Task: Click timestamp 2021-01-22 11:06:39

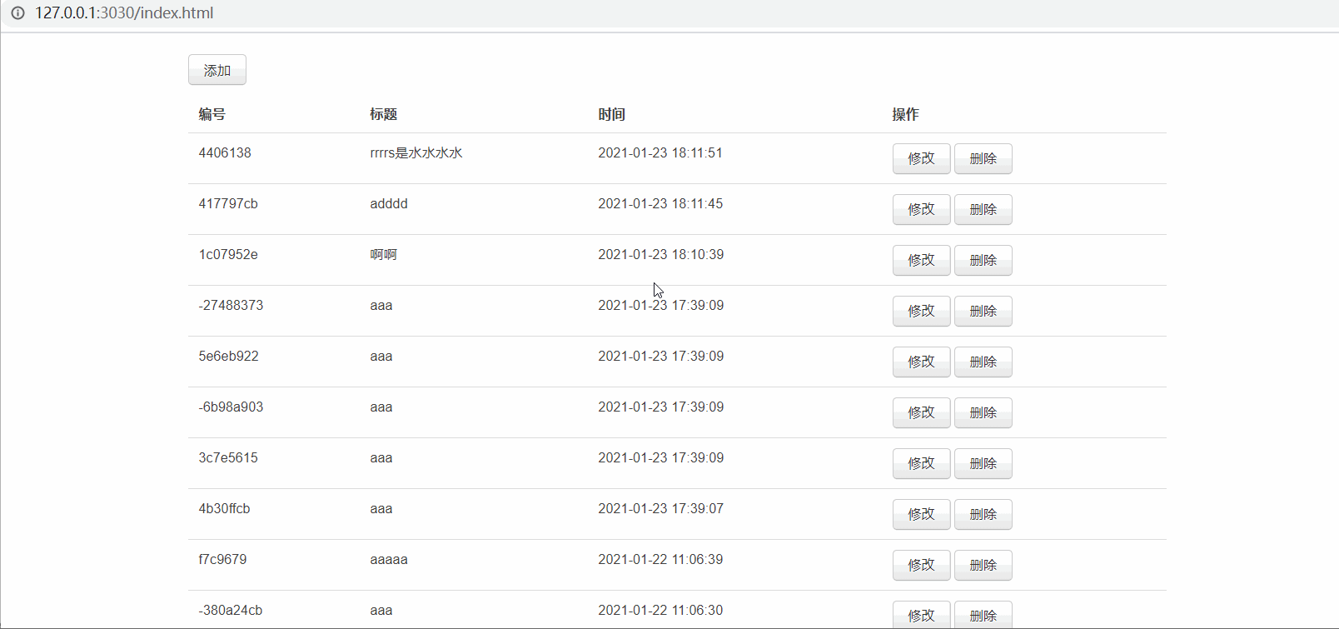Action: 661,560
